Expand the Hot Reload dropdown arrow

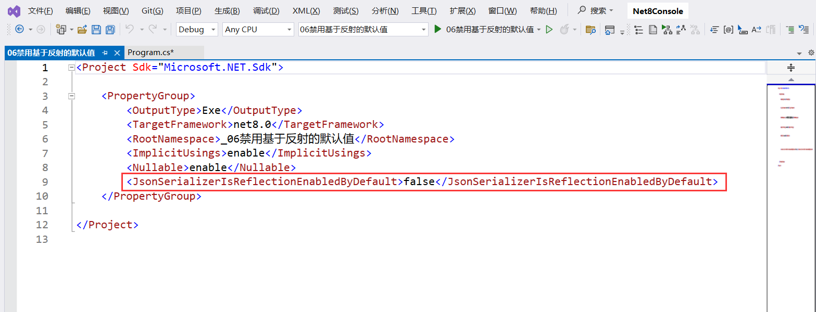[575, 30]
